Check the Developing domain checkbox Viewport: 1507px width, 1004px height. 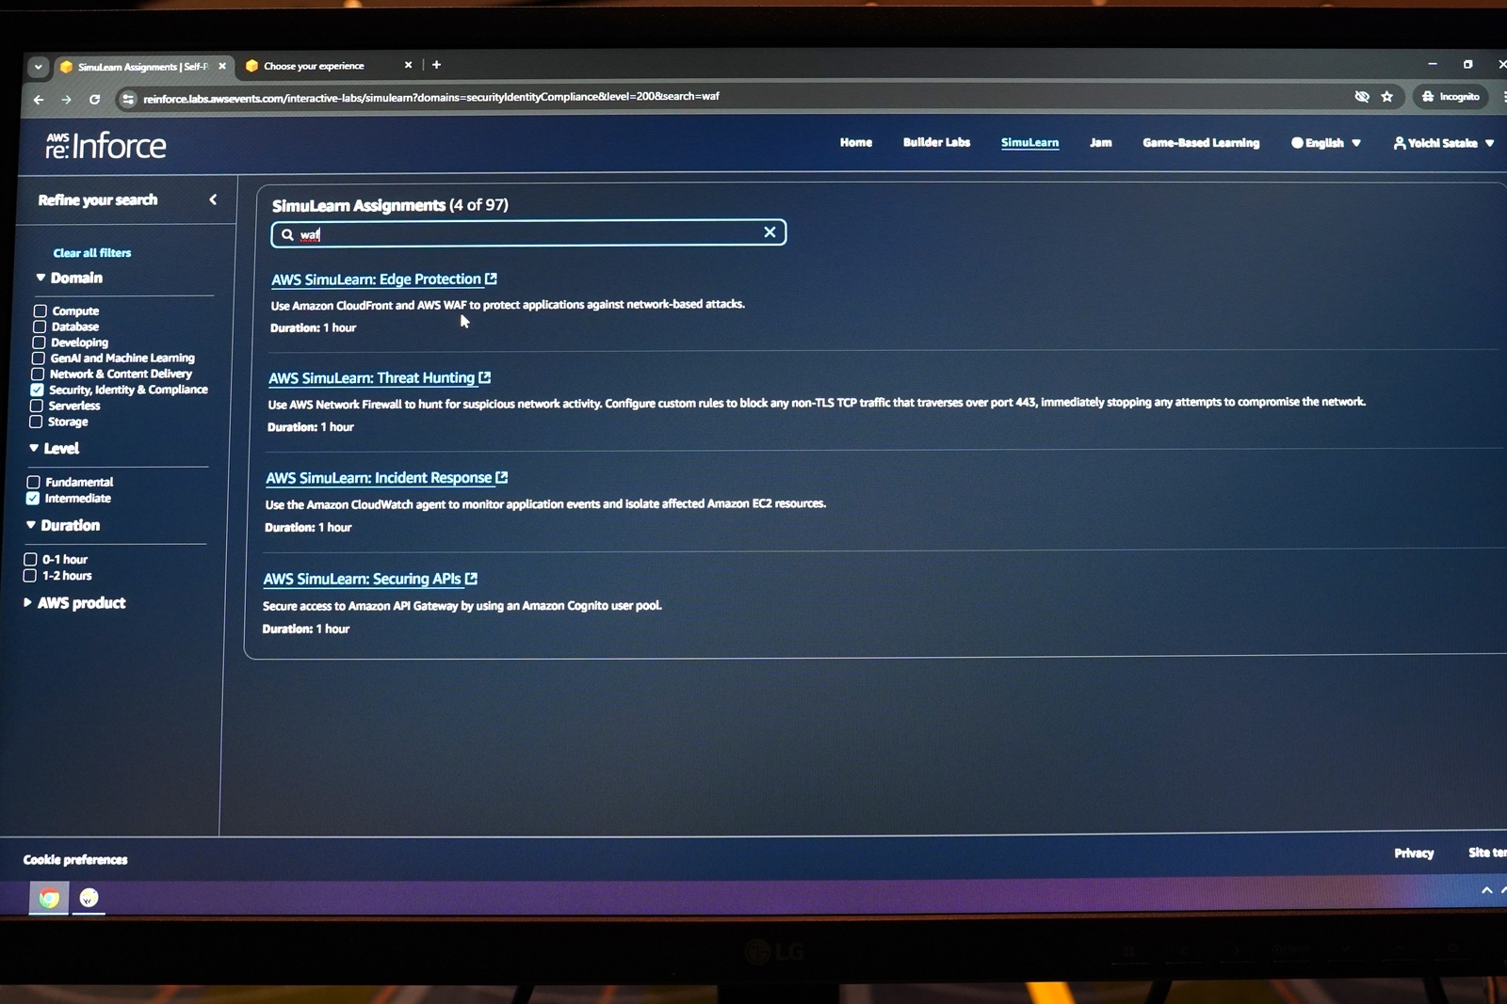(x=39, y=343)
